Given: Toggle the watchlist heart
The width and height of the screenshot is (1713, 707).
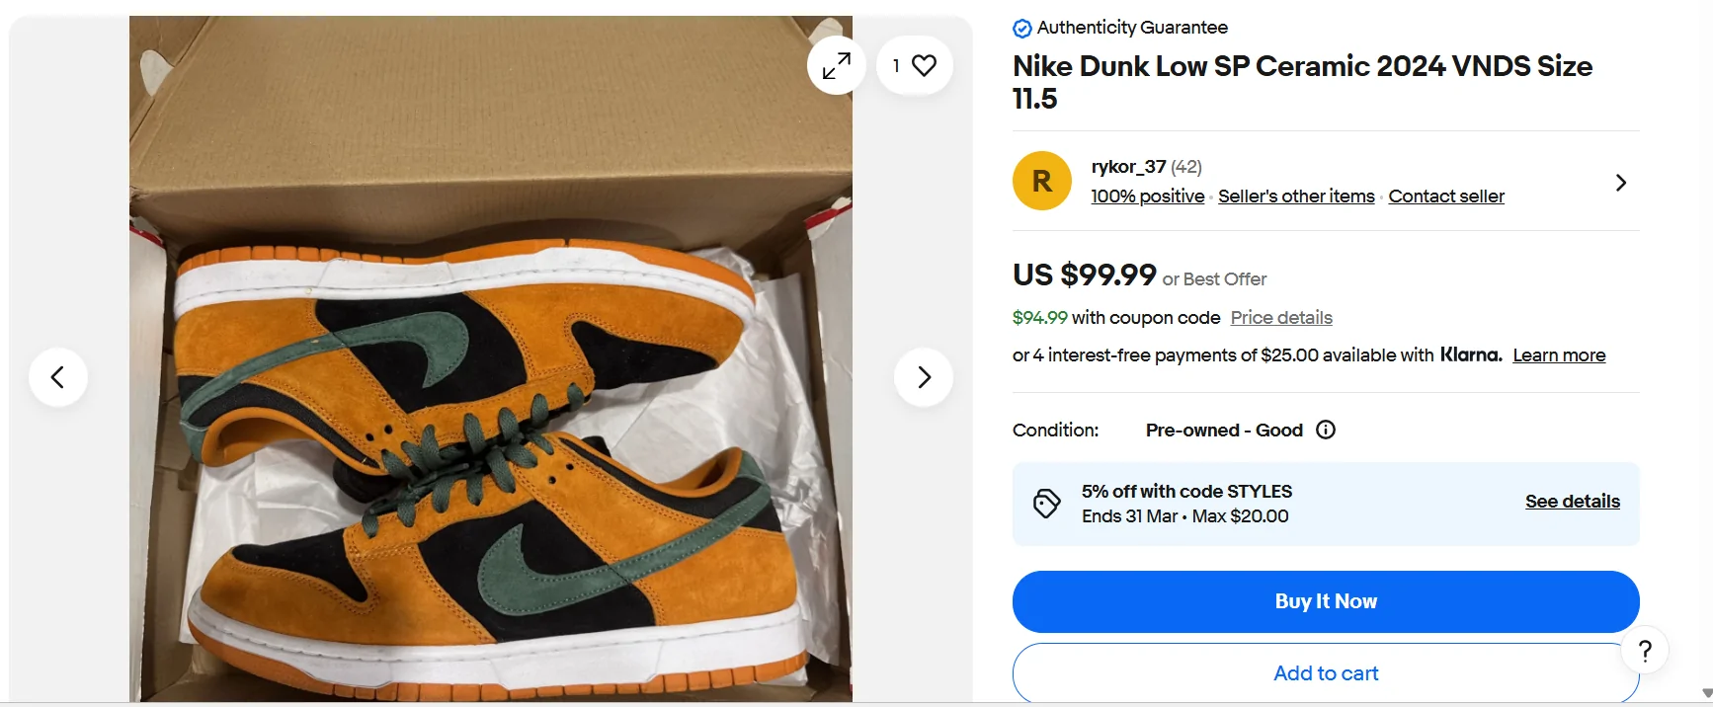Looking at the screenshot, I should 923,65.
